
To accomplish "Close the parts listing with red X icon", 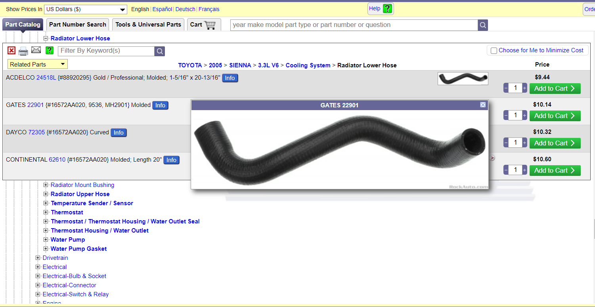I will [11, 50].
